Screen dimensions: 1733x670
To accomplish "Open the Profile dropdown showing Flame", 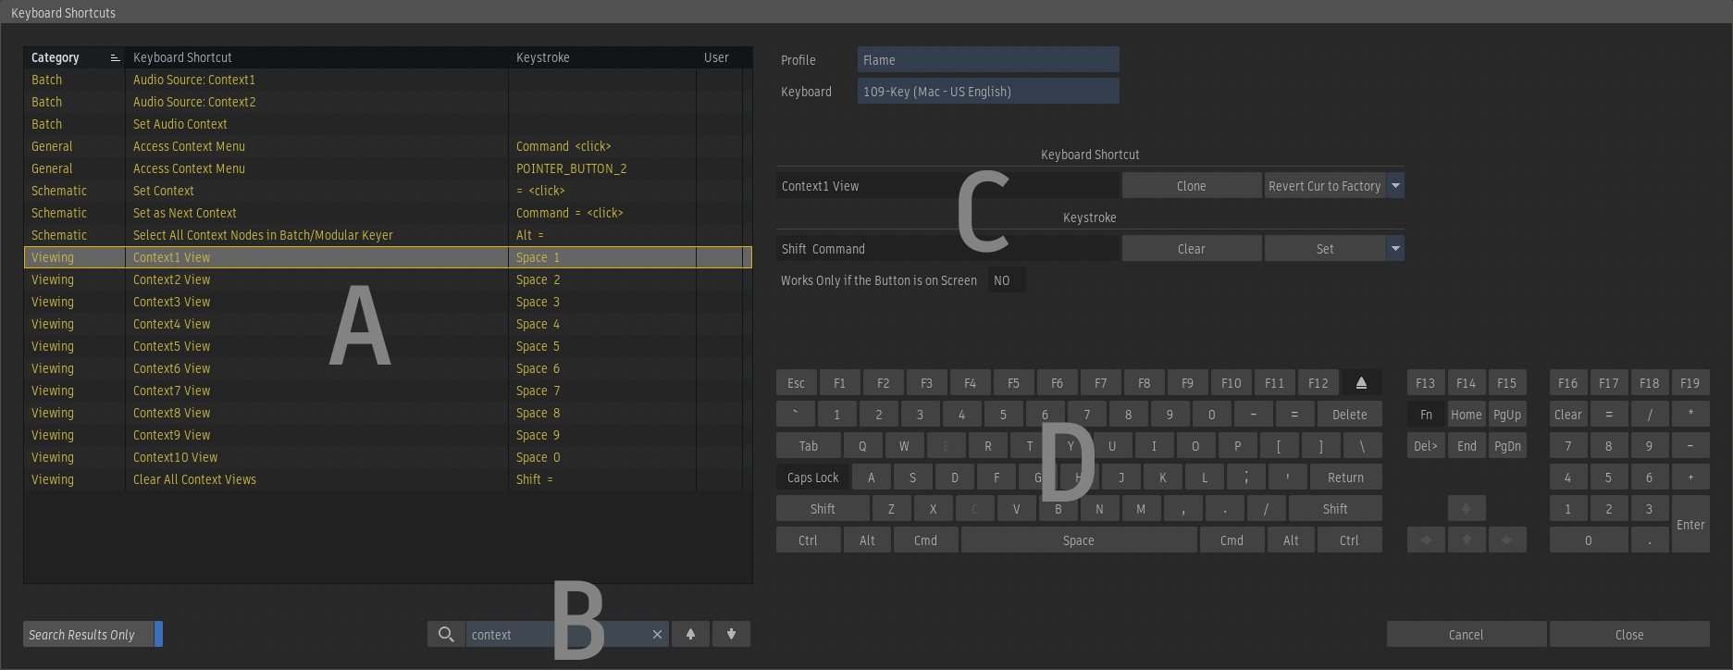I will 987,60.
